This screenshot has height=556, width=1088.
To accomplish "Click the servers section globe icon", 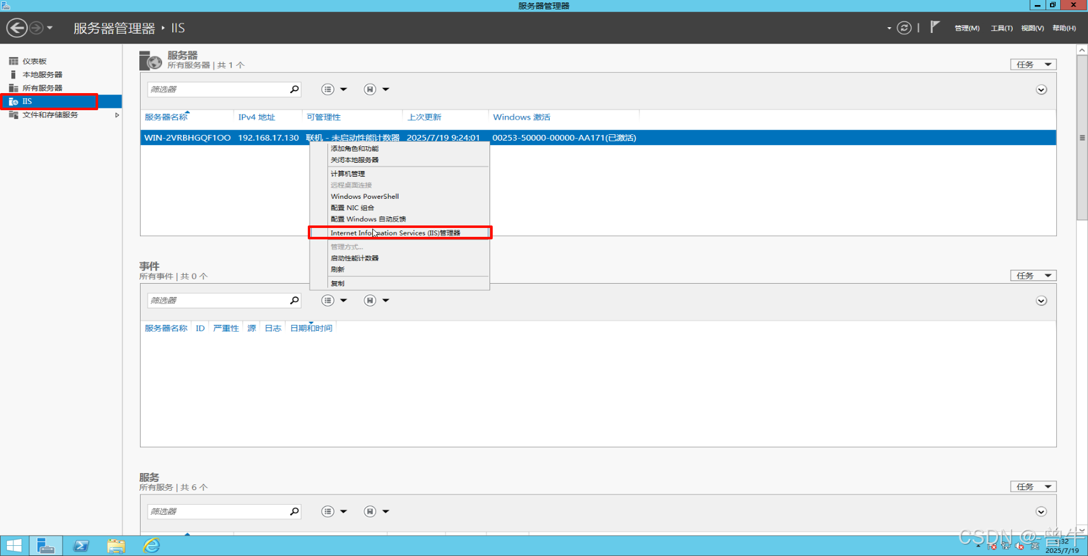I will pos(151,61).
